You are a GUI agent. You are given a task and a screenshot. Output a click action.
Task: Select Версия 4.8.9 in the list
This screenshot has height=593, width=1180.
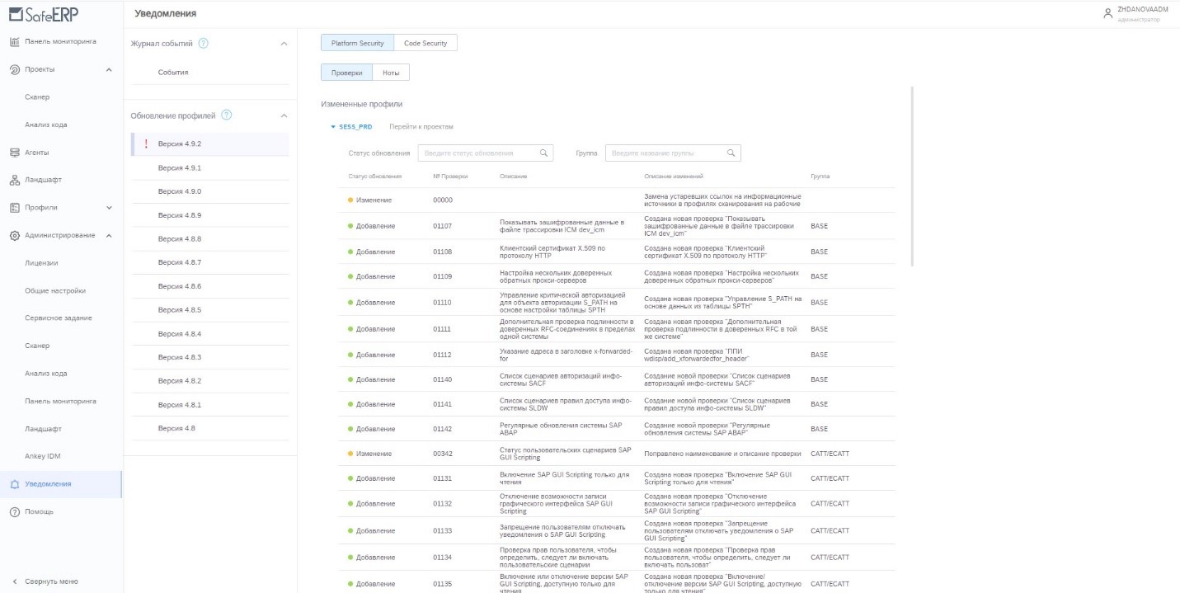[x=210, y=215]
